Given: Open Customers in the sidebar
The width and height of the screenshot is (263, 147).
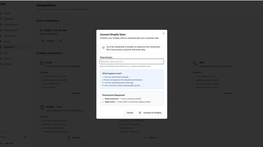Looking at the screenshot, I should tap(9, 19).
